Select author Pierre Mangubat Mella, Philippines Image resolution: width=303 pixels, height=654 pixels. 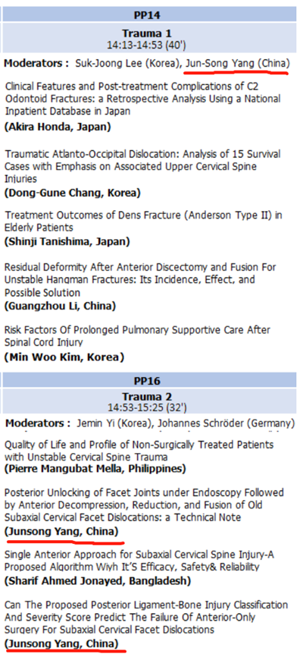(95, 469)
